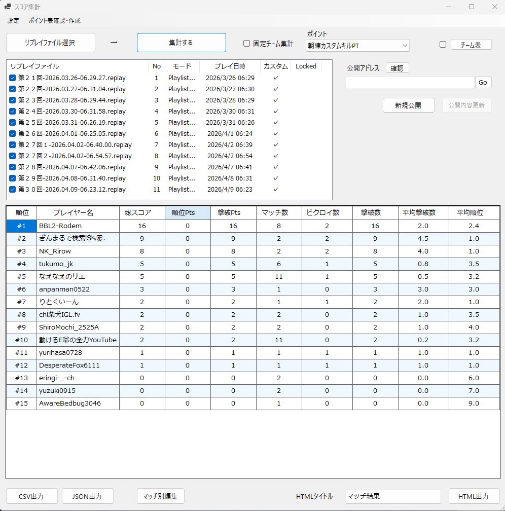
Task: Click the 新規公開 button
Action: [408, 105]
